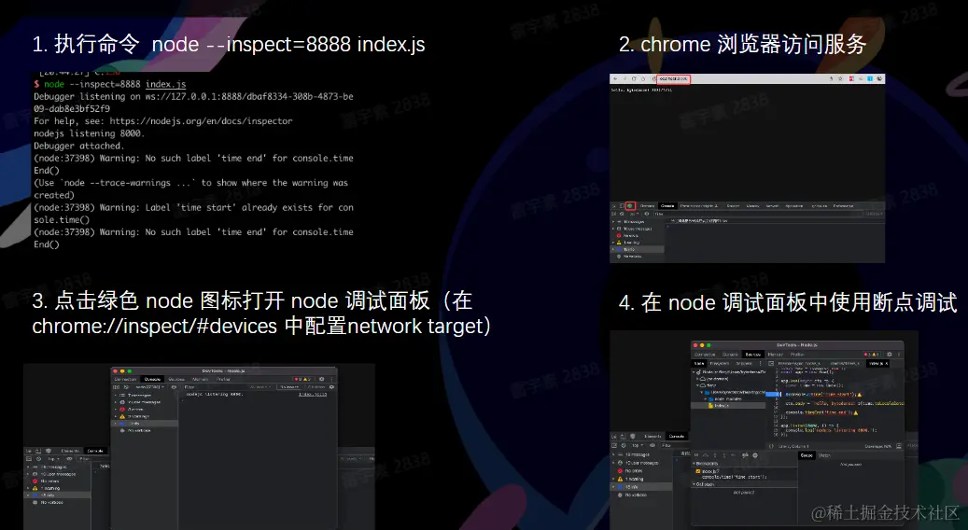Toggle navigator sidebar icon left of step 4 file tabs
Image resolution: width=968 pixels, height=530 pixels.
[x=771, y=363]
